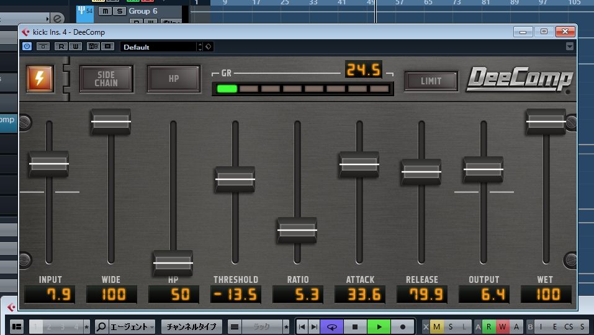Viewport: 594px width, 335px height.
Task: Click THRESHOLD value display -13.5
Action: [x=236, y=295]
